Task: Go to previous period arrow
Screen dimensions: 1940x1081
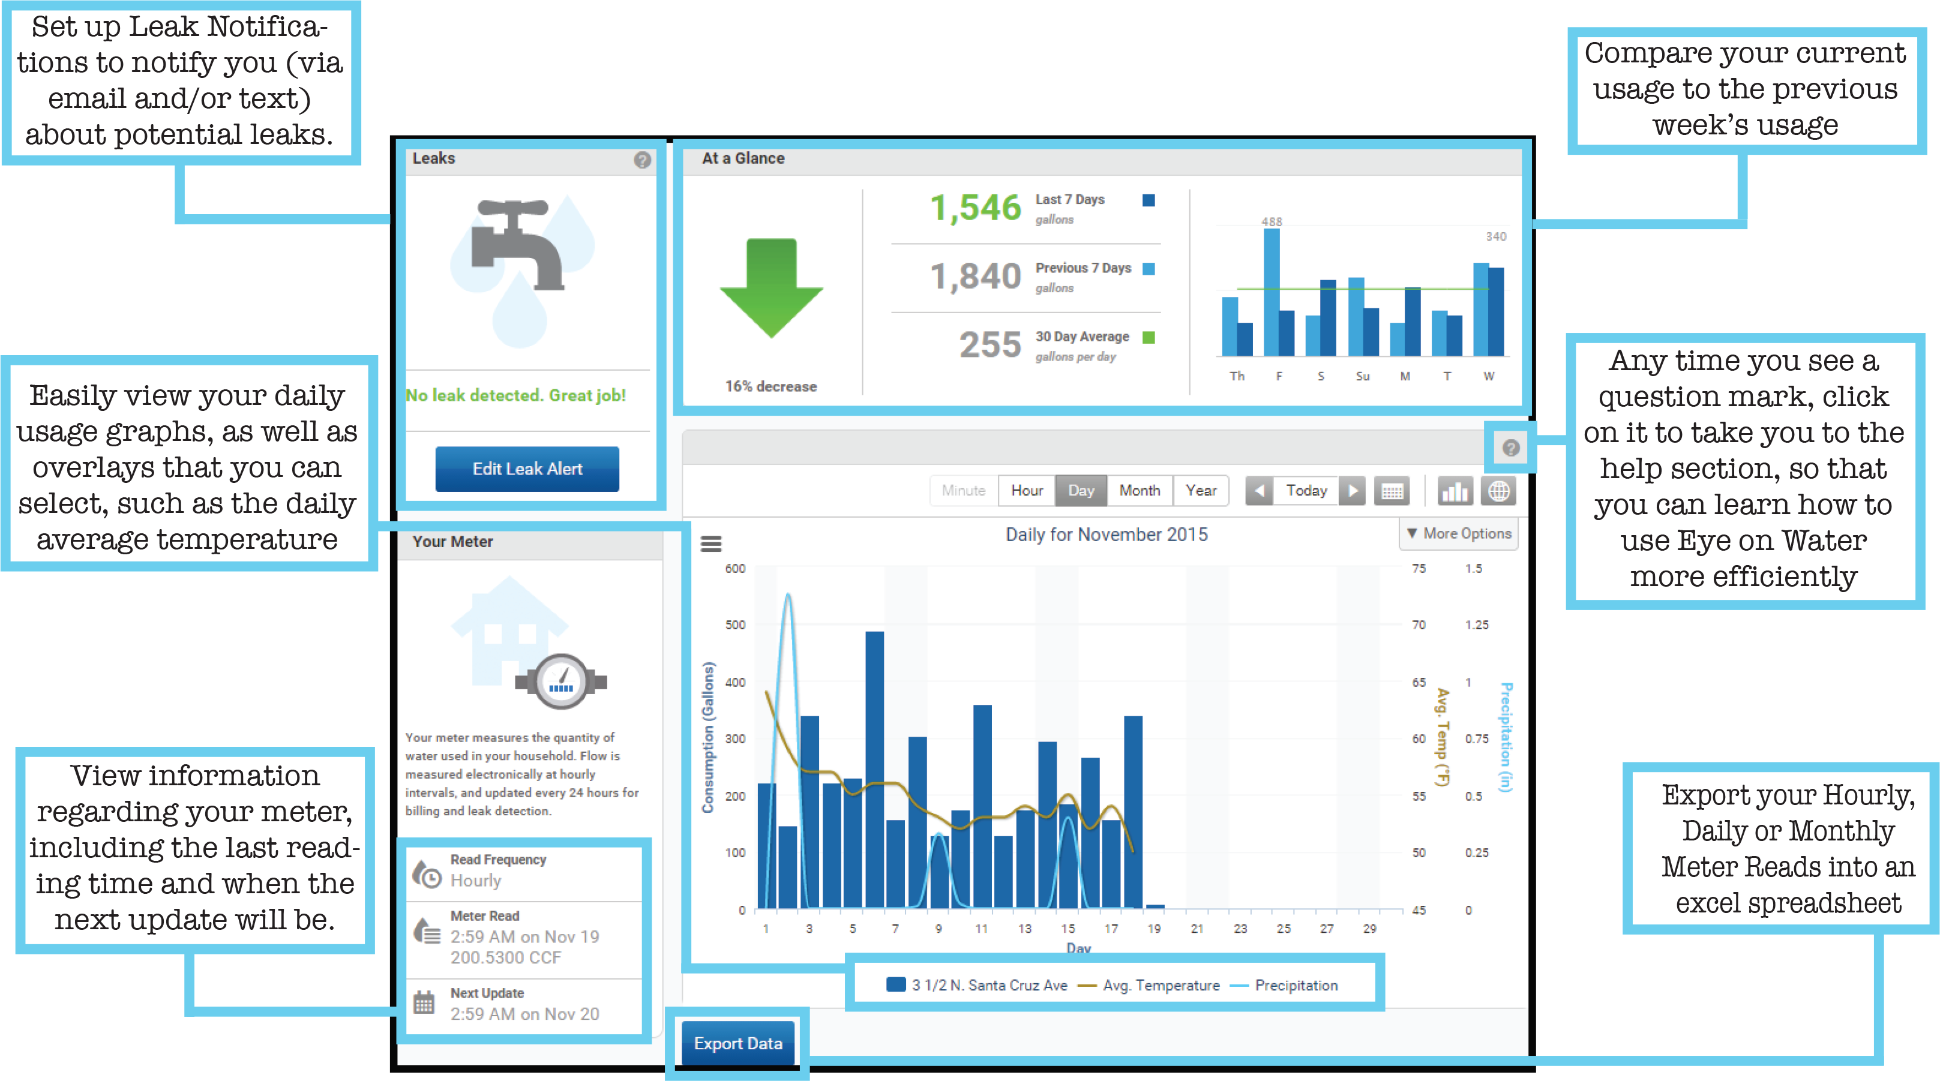Action: pos(1258,491)
